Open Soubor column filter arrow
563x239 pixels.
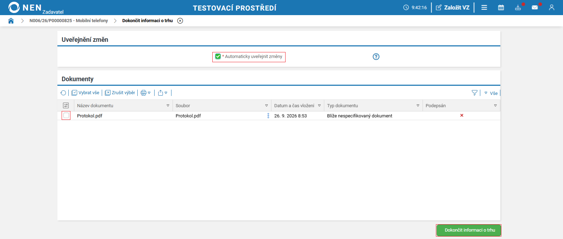click(x=267, y=105)
